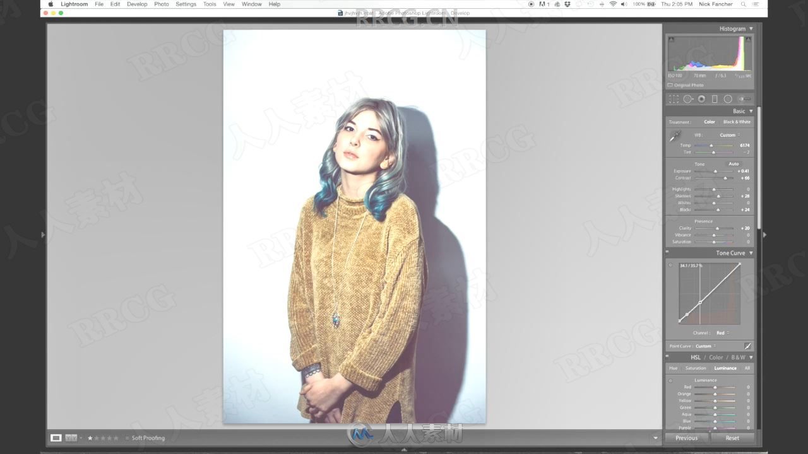Click Auto tone button
The height and width of the screenshot is (454, 808).
734,164
